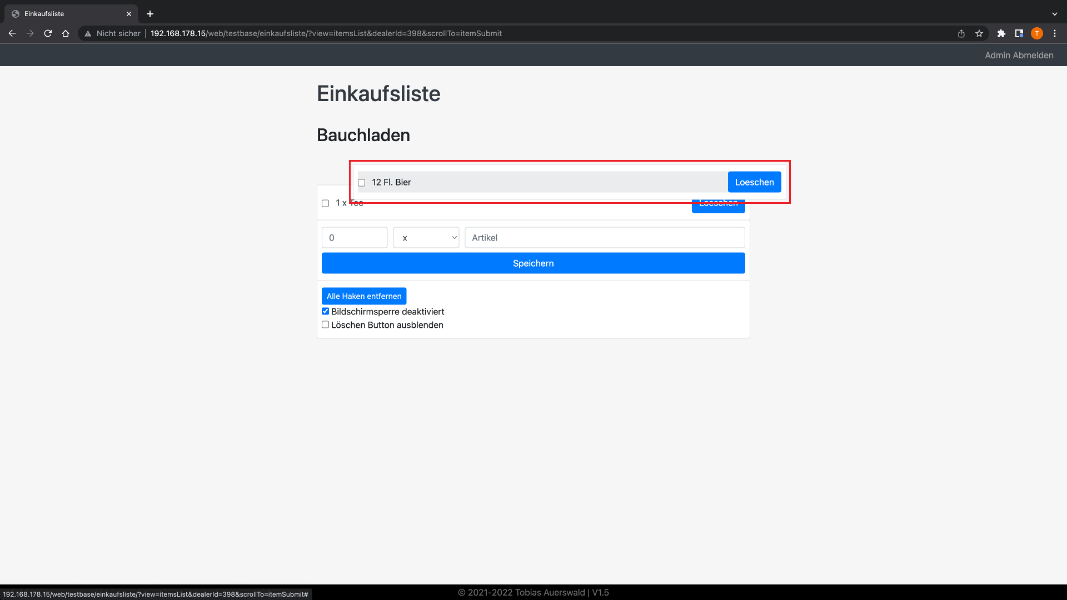Click the page refresh icon
Image resolution: width=1067 pixels, height=600 pixels.
click(x=48, y=33)
